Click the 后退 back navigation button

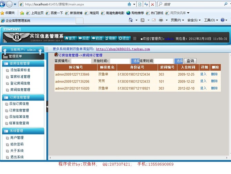click(84, 39)
